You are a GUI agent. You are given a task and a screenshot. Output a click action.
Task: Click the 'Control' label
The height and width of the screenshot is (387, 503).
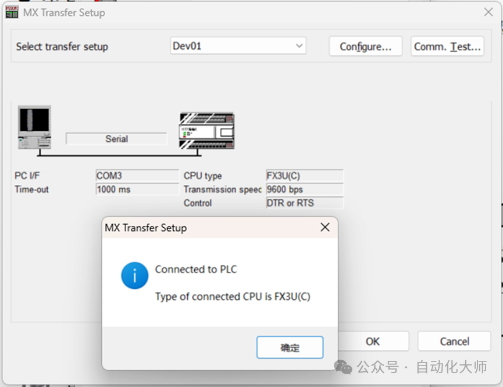coord(198,203)
